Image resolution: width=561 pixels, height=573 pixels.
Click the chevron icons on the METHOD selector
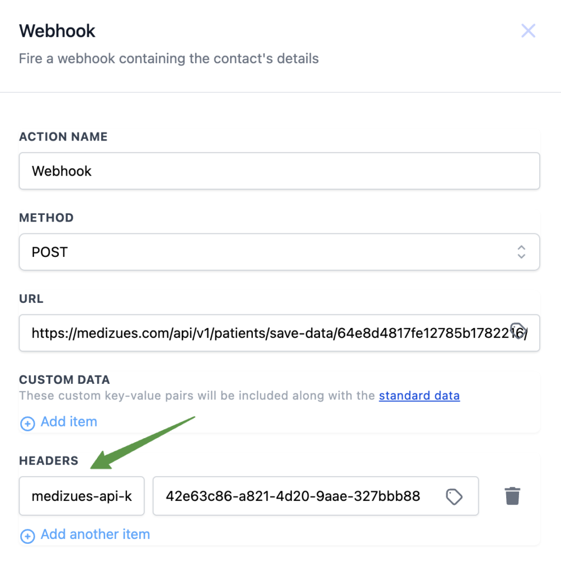521,252
